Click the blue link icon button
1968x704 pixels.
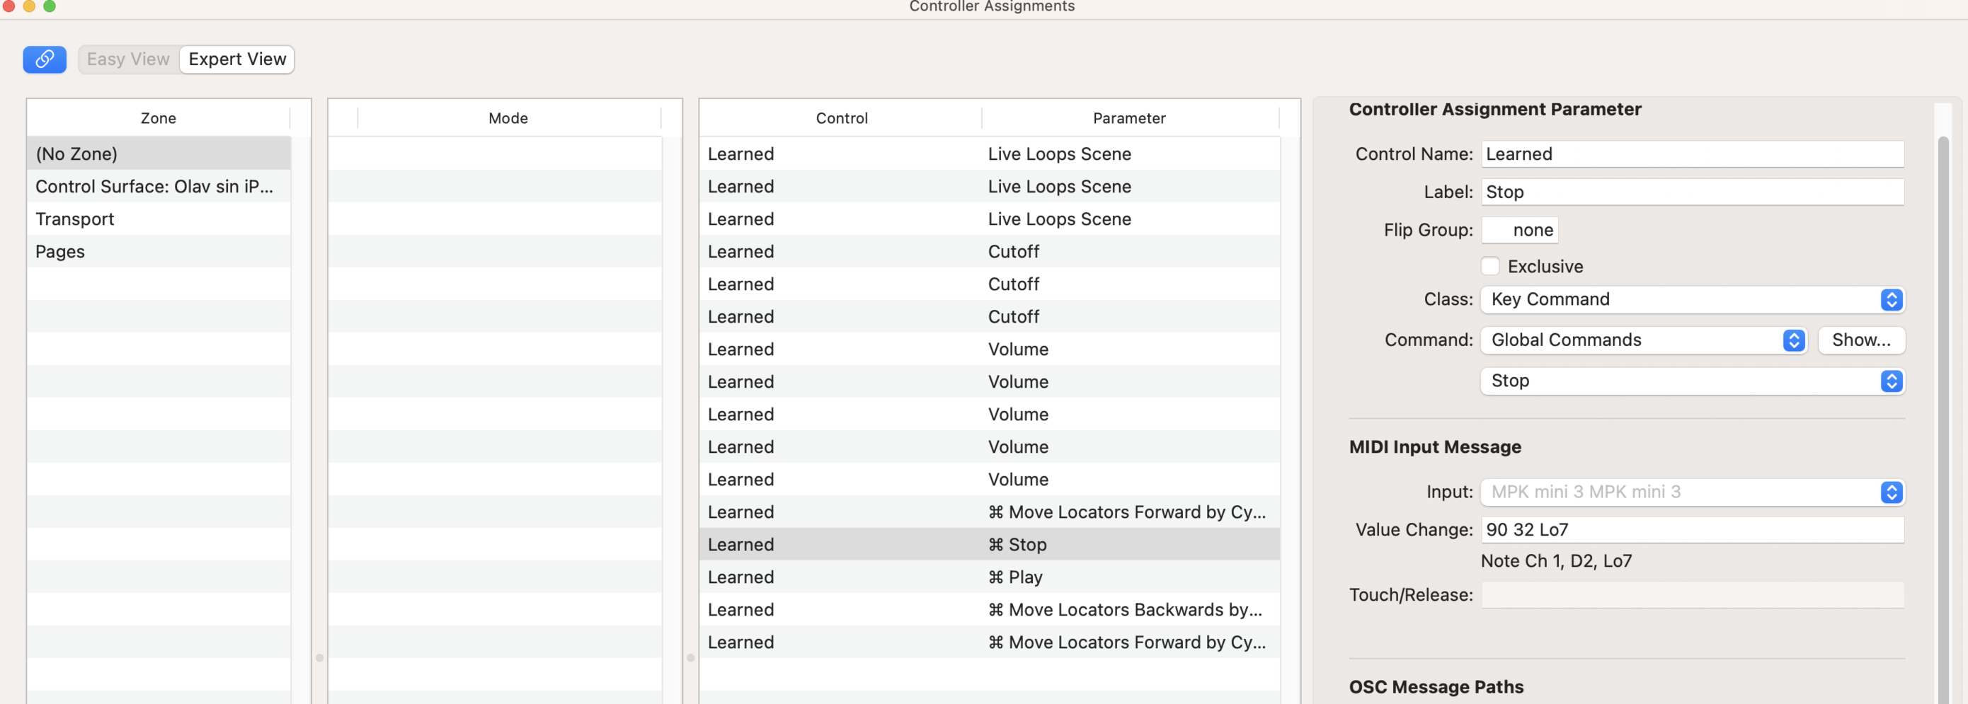click(x=45, y=59)
